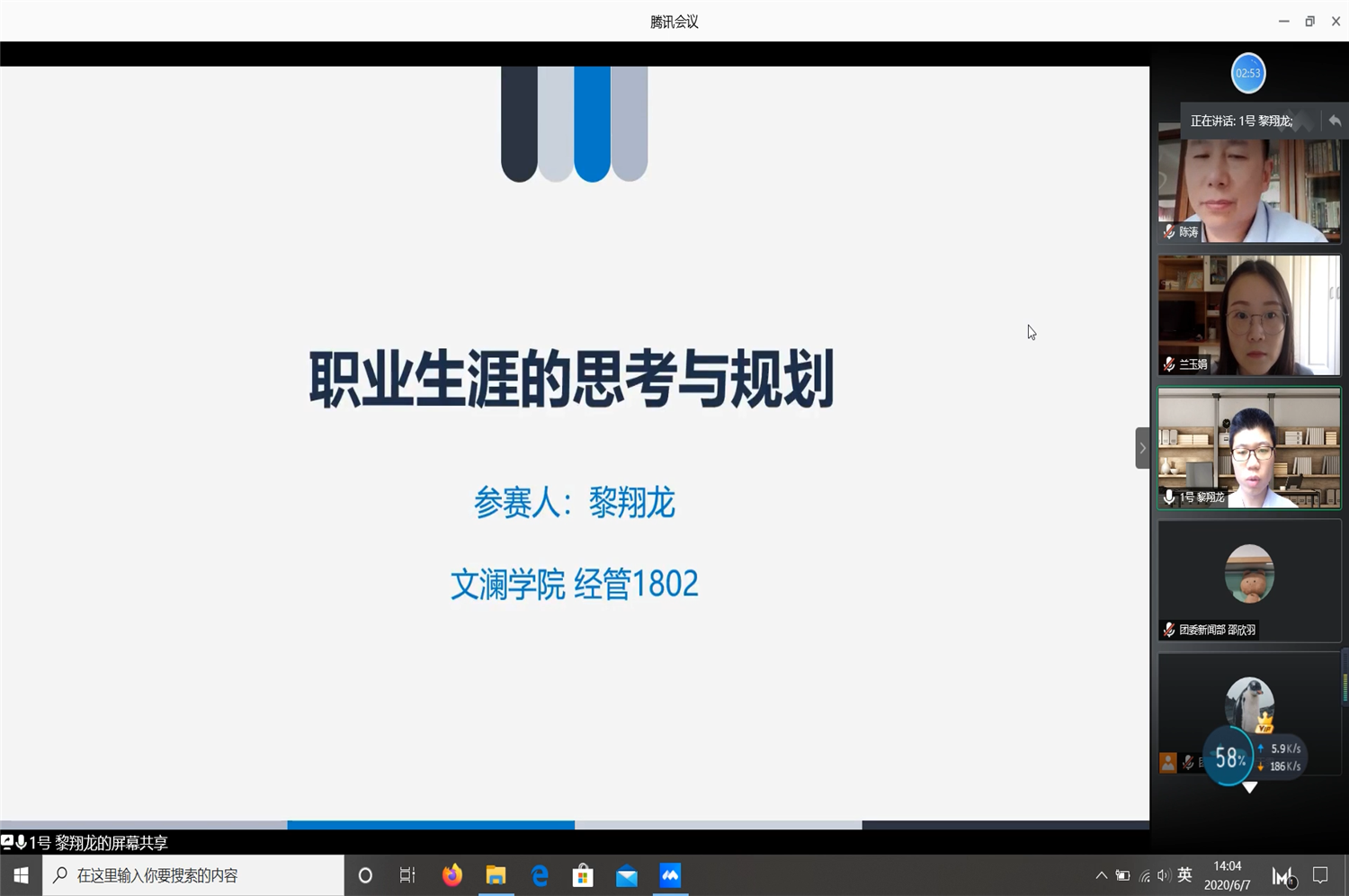1349x896 pixels.
Task: Open Microsoft Edge browser icon
Action: coord(540,875)
